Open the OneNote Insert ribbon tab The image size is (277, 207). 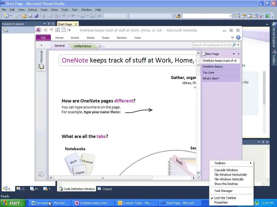click(75, 38)
